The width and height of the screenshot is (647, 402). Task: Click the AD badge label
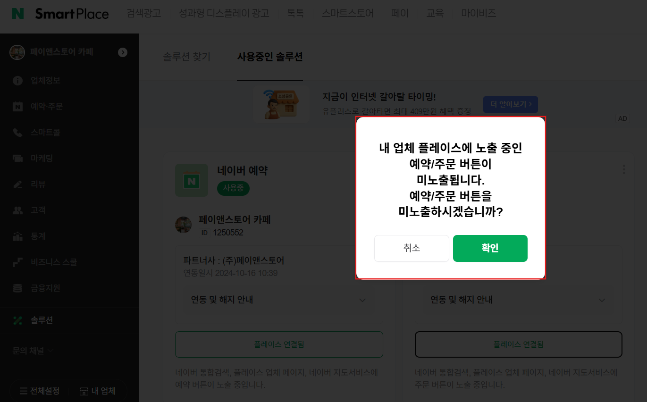(x=622, y=118)
